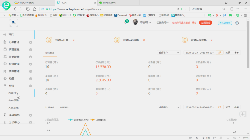
Task: Select this year in upper range
Action: 236,52
